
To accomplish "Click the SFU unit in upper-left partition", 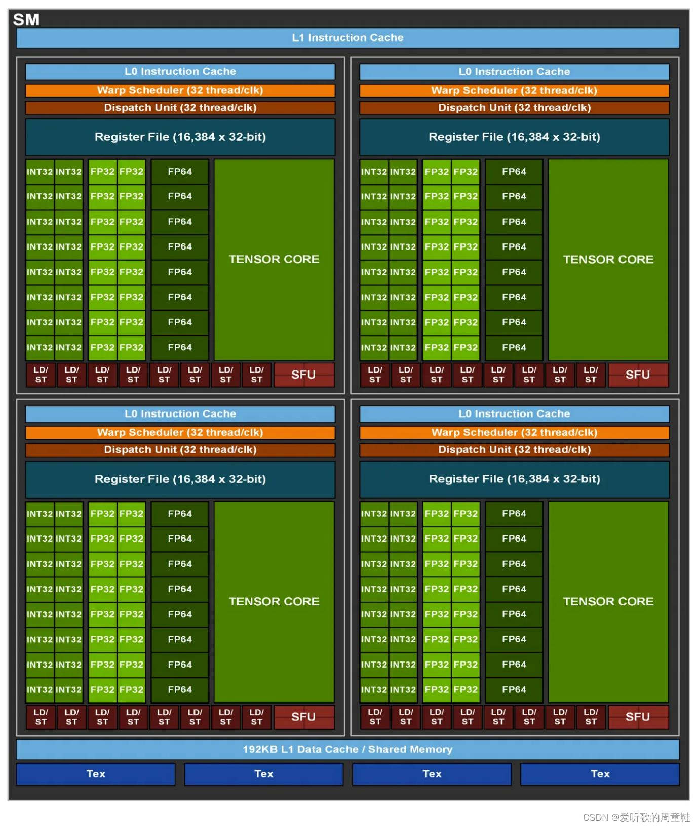I will [x=304, y=375].
